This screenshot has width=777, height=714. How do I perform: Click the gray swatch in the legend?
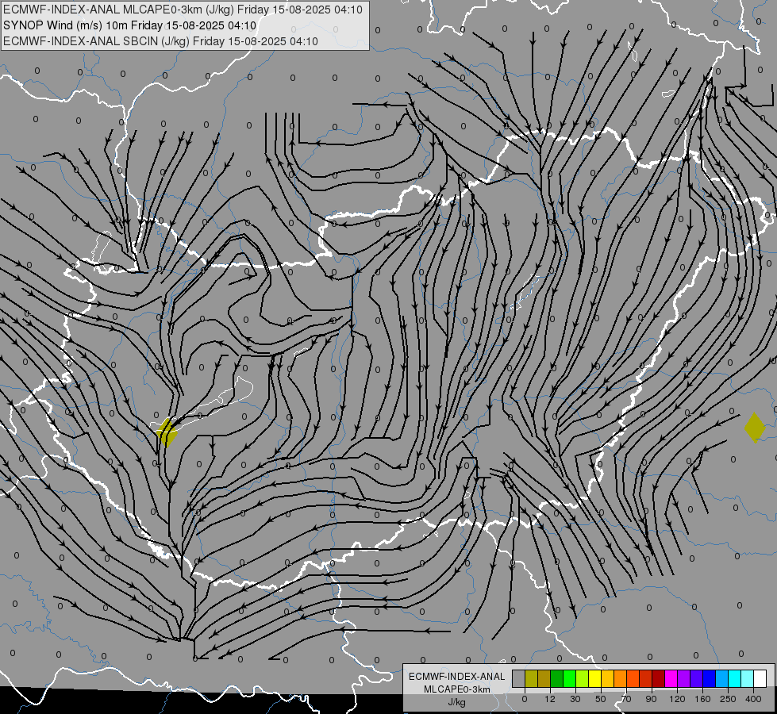[518, 678]
